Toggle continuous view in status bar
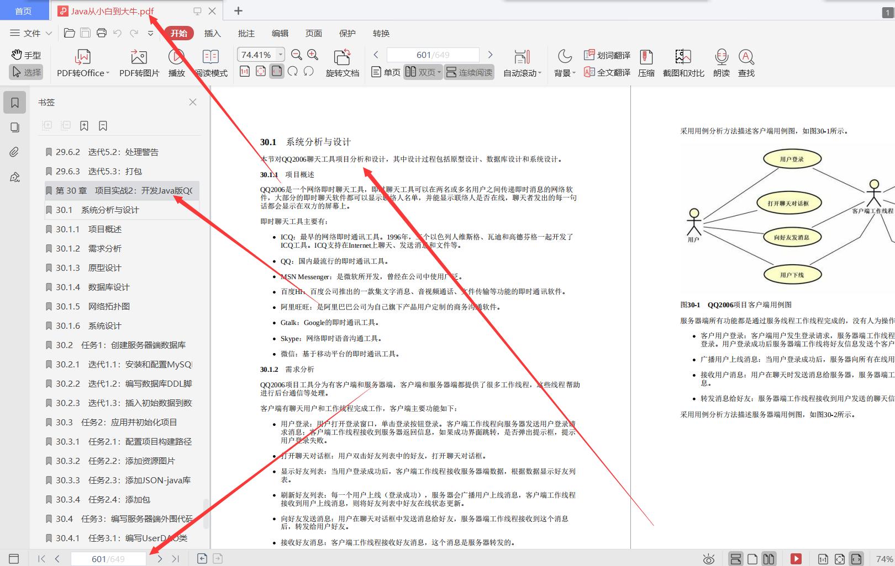 pos(736,559)
